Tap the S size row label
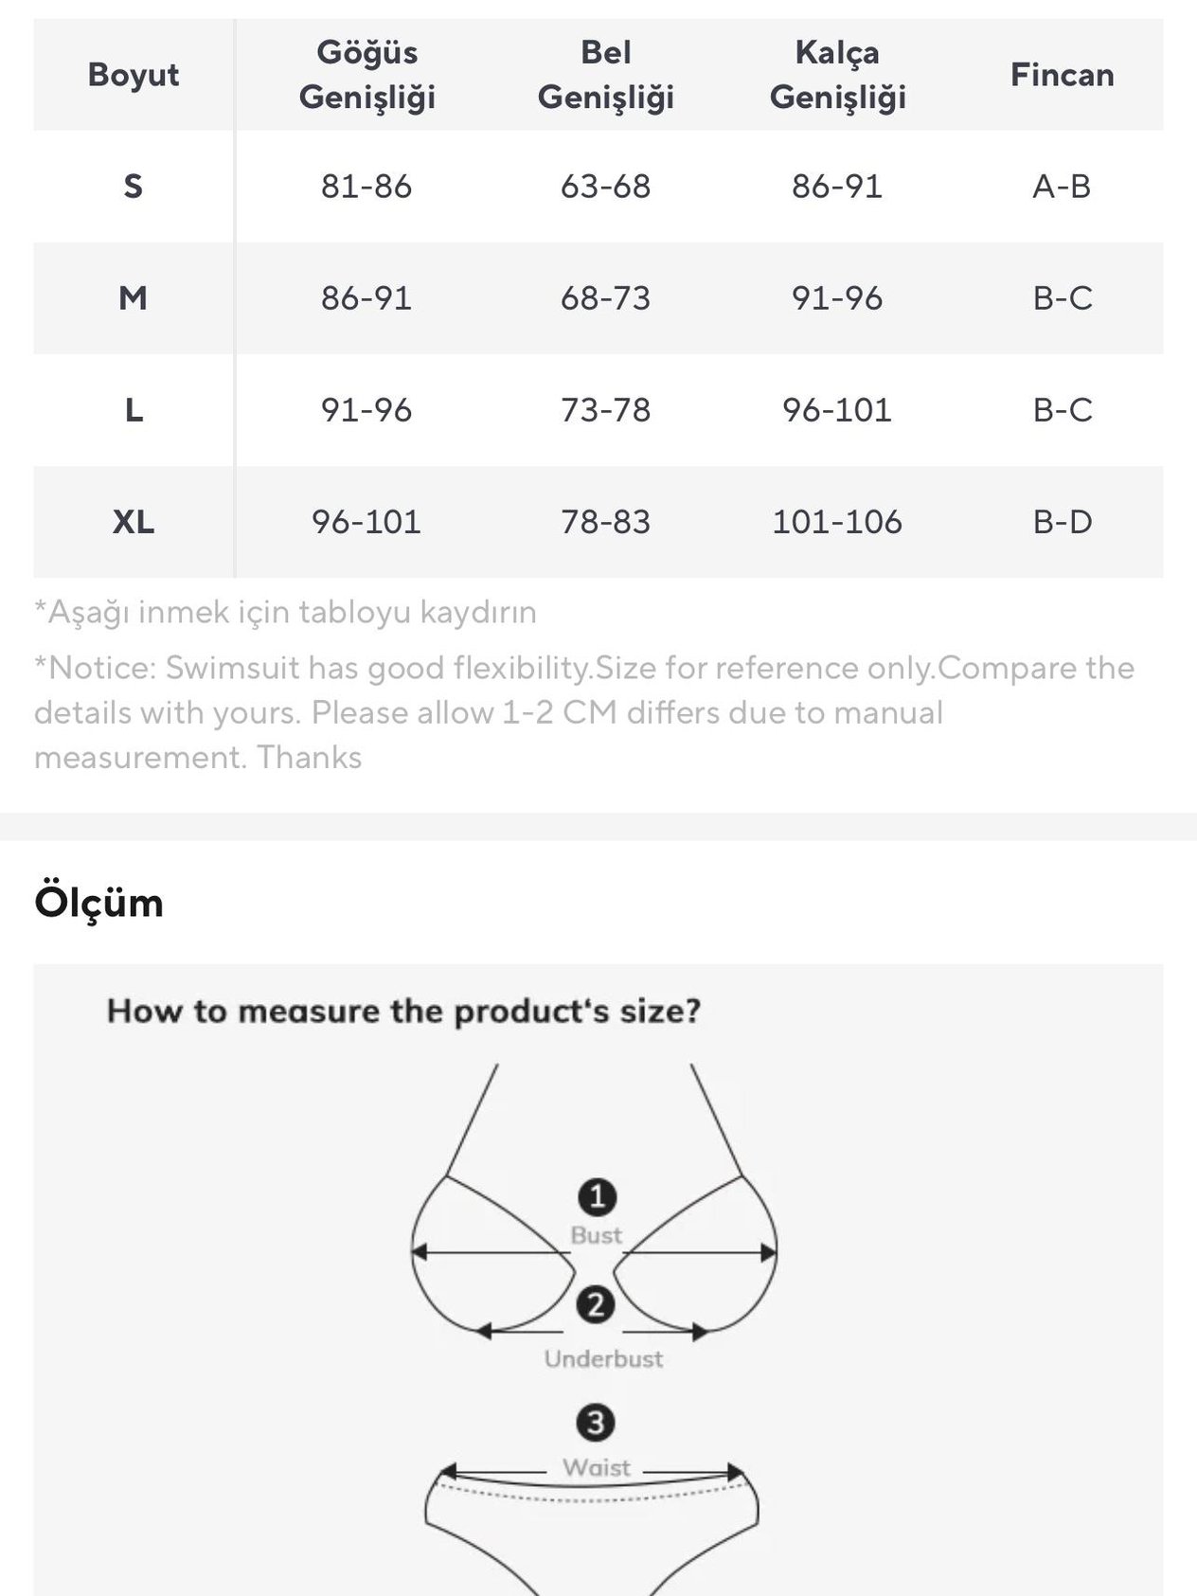This screenshot has height=1596, width=1197. 134,186
